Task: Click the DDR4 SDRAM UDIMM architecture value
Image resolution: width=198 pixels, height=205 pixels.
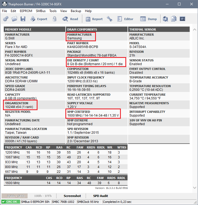Action: (x=21, y=81)
